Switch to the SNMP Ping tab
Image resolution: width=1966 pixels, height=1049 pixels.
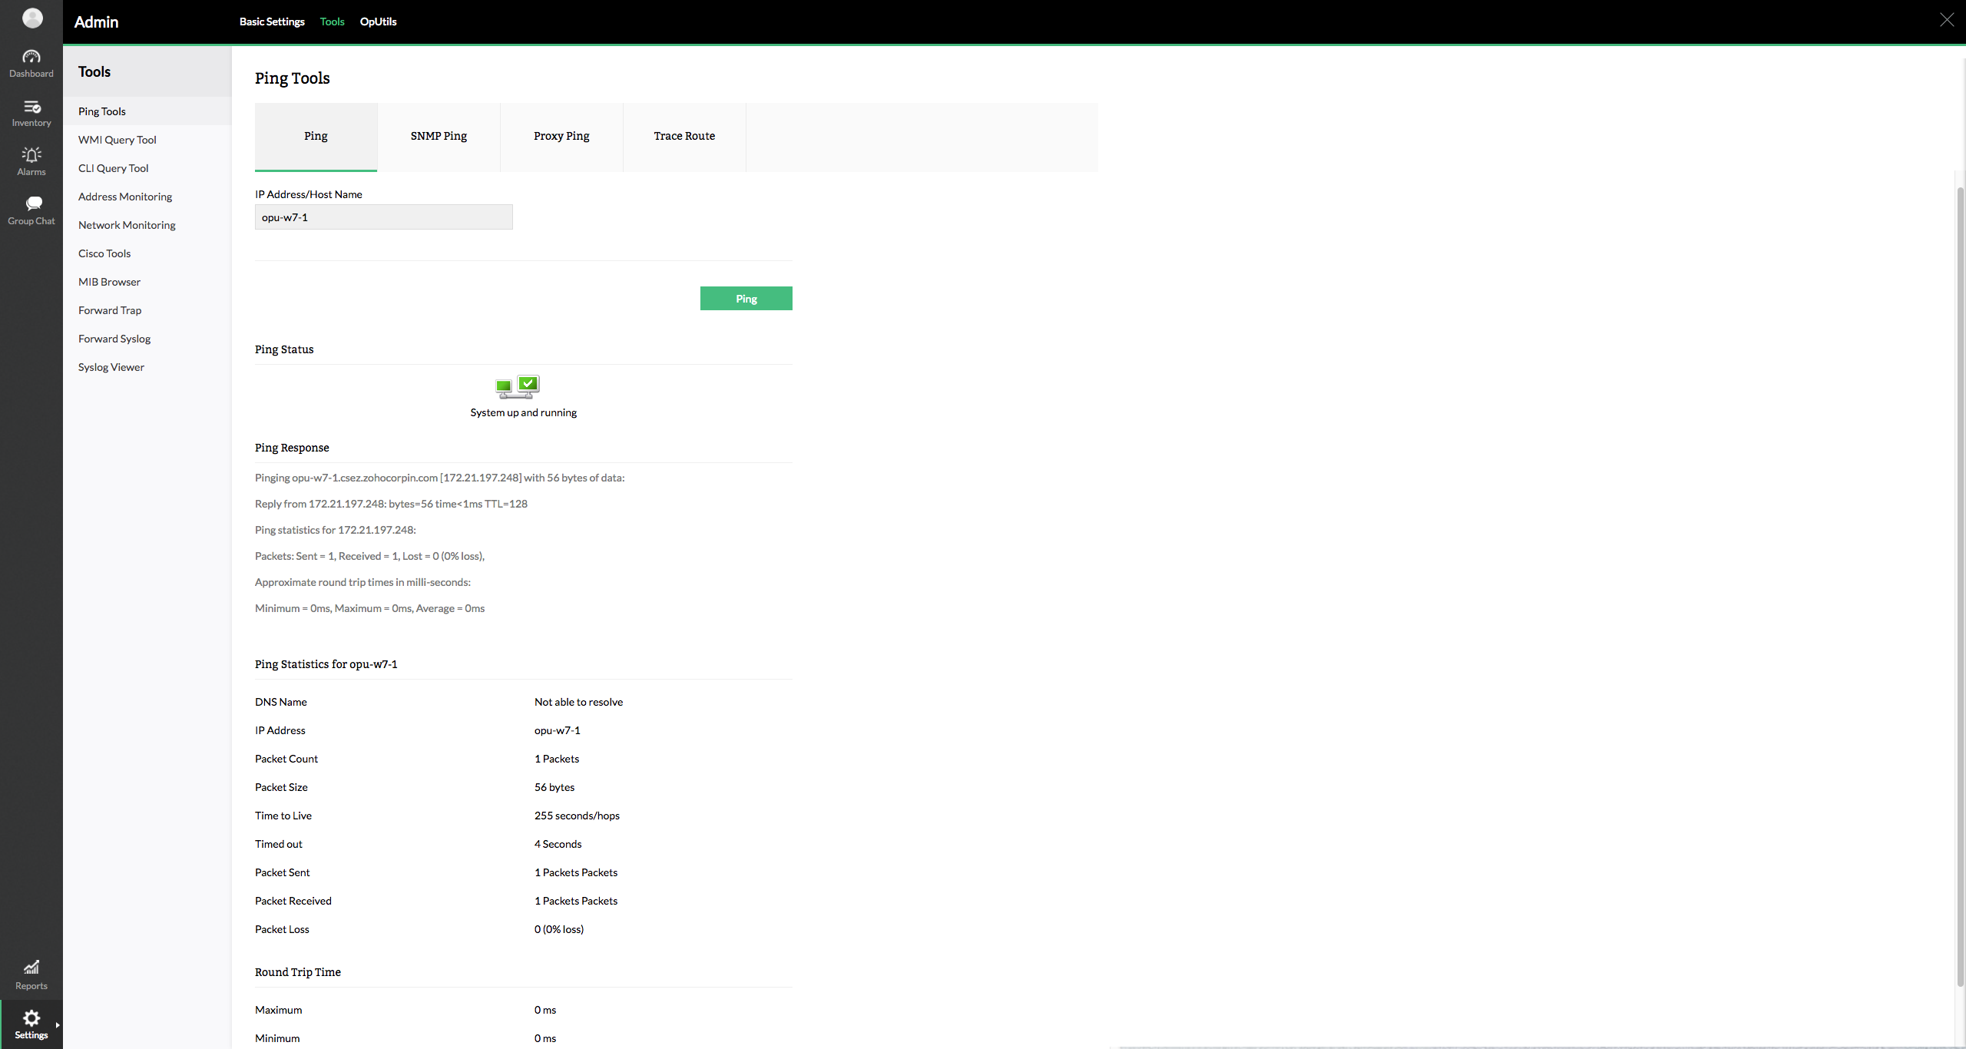click(439, 136)
